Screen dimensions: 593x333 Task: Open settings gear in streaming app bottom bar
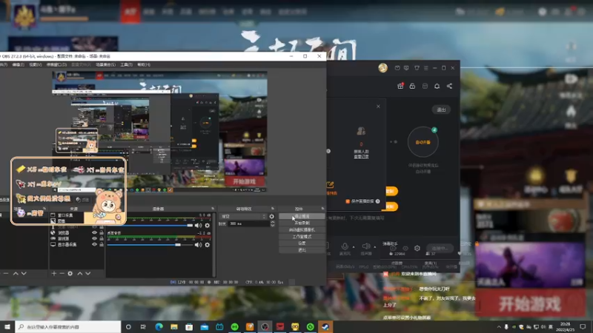(417, 248)
